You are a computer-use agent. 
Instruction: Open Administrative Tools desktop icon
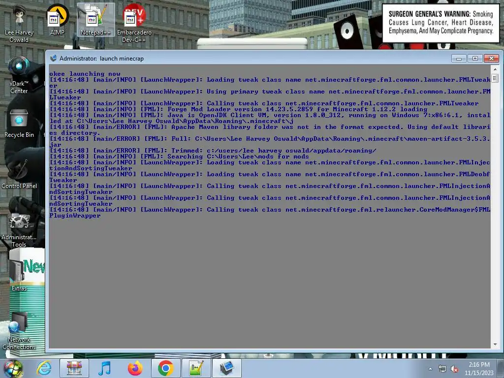[19, 229]
